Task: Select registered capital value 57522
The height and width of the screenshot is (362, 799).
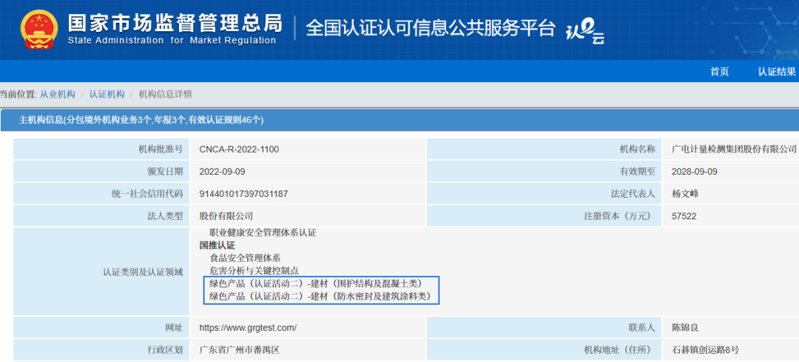Action: pos(684,216)
